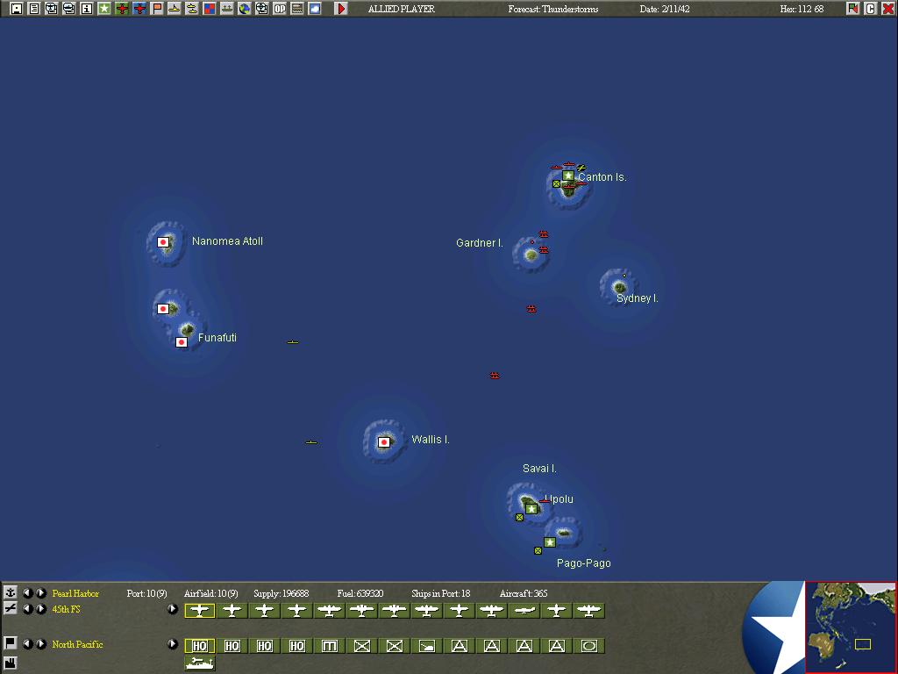Click the factory icon in bottom-left panel
The width and height of the screenshot is (898, 674).
click(11, 661)
